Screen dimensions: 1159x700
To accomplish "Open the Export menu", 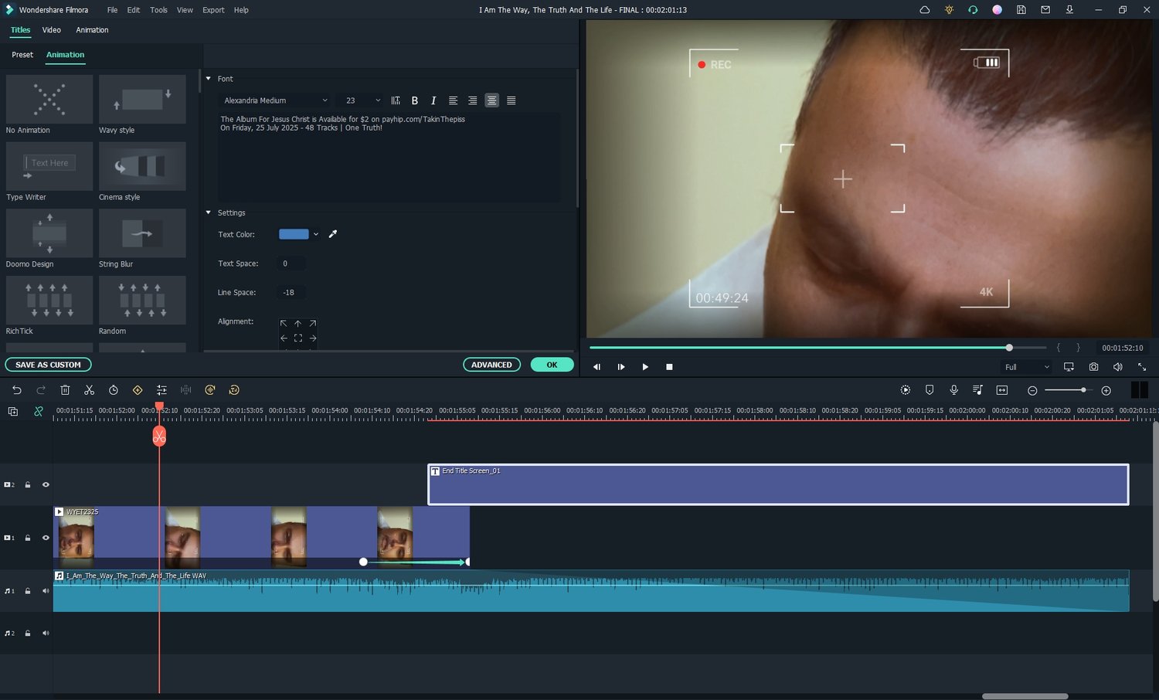I will 213,10.
